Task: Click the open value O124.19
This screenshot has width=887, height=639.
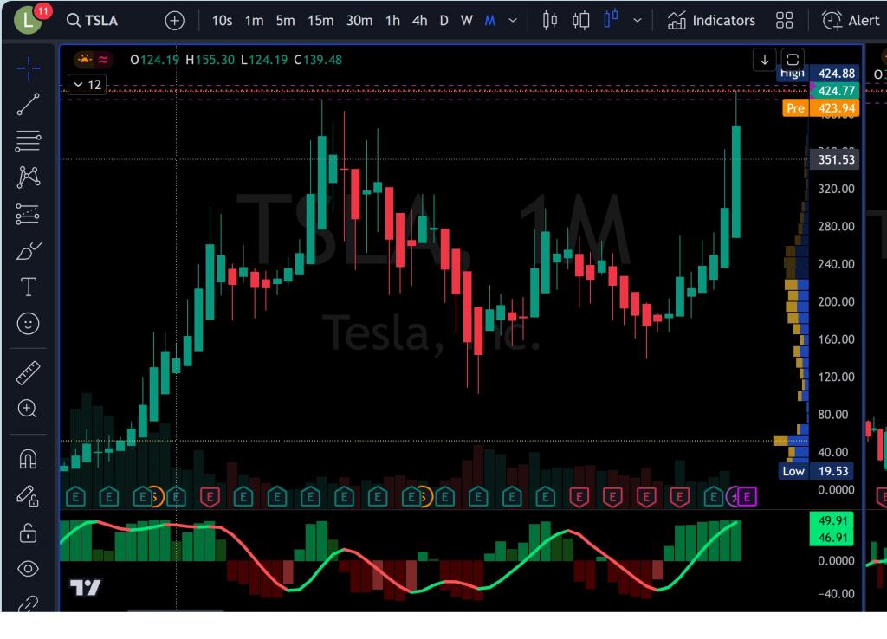Action: point(154,60)
